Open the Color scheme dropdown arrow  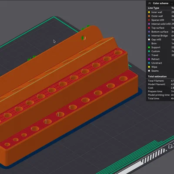(172, 3)
